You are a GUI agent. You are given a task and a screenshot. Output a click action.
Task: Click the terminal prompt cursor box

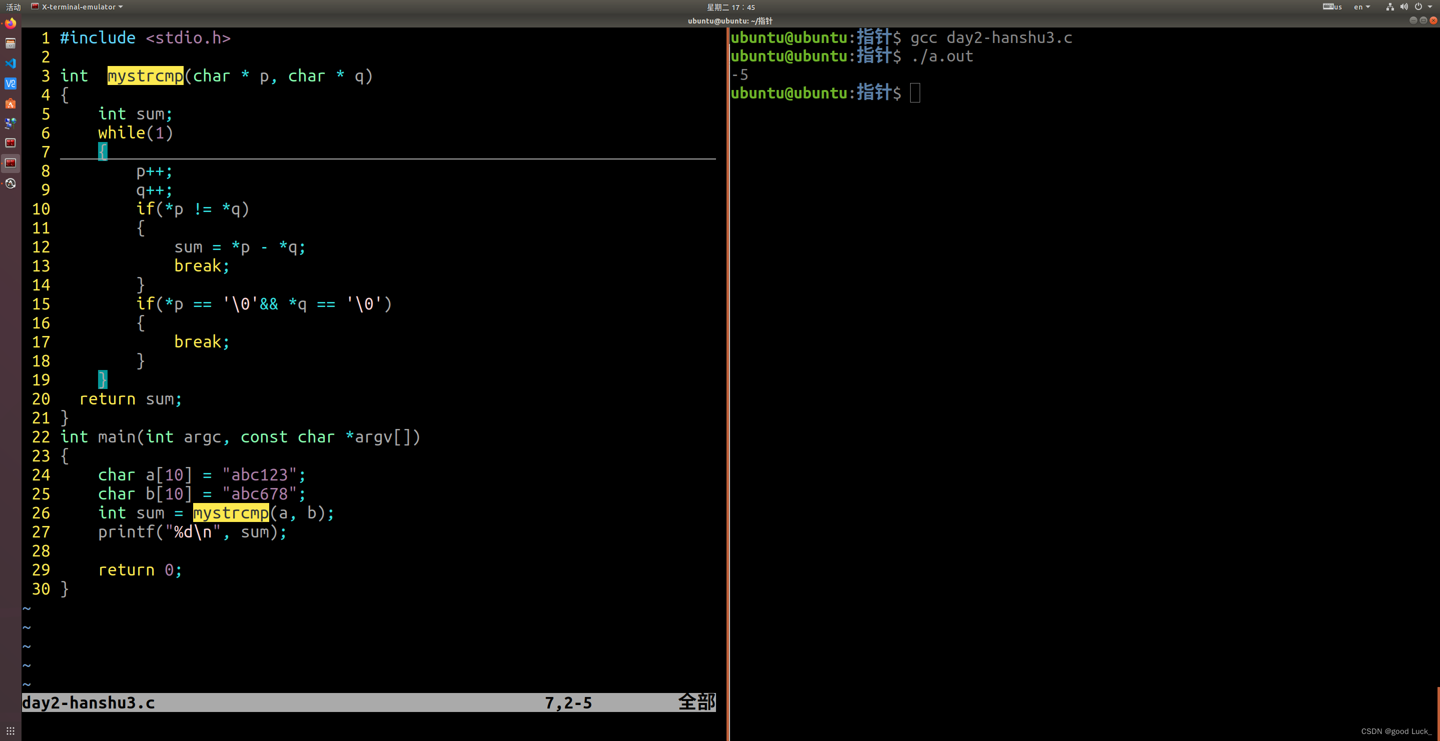[915, 93]
